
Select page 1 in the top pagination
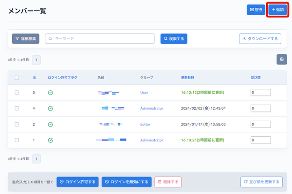[36, 60]
